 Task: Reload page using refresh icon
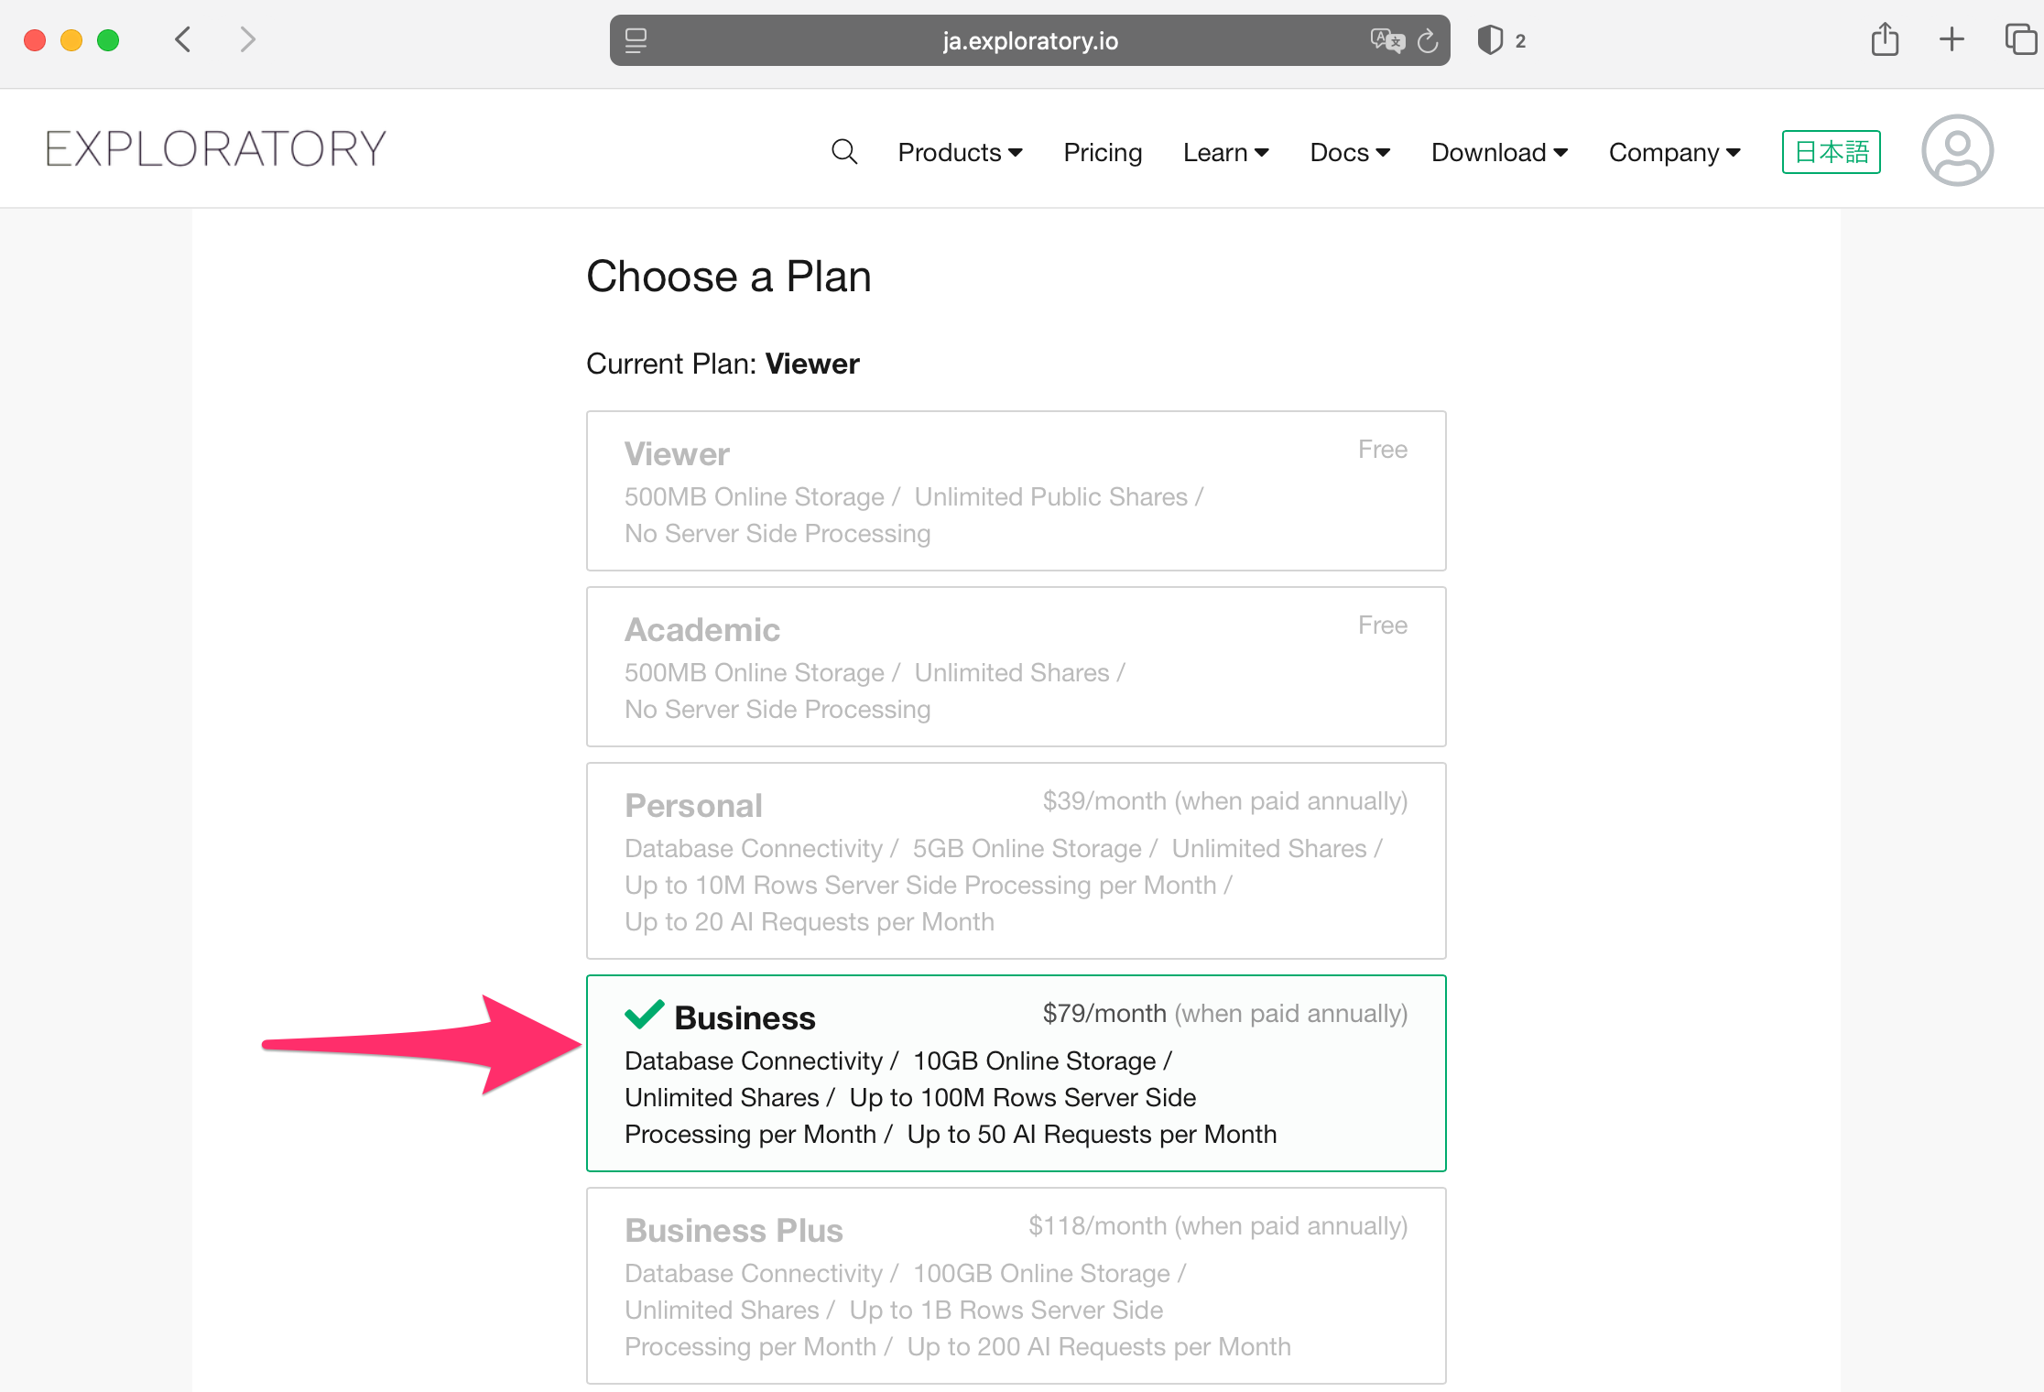tap(1428, 40)
